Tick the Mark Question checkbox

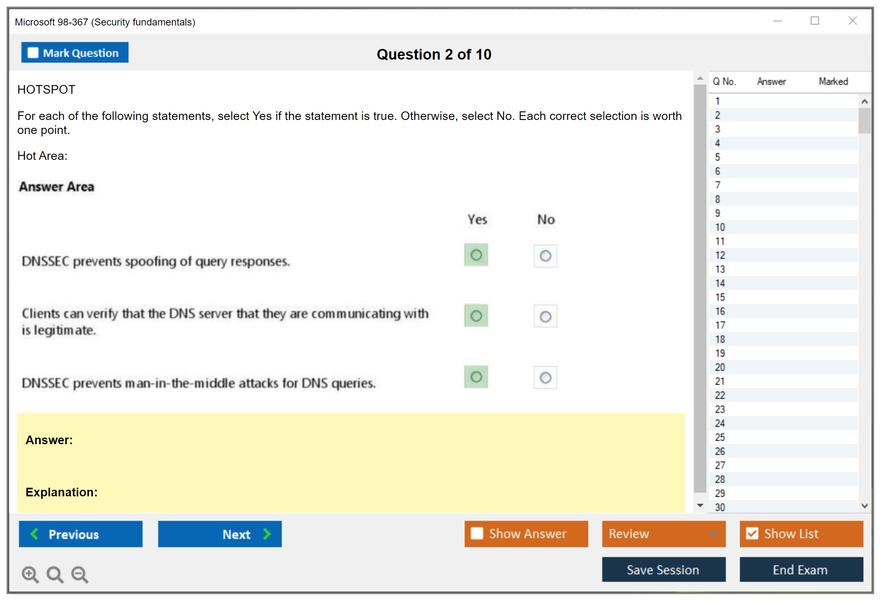click(33, 53)
